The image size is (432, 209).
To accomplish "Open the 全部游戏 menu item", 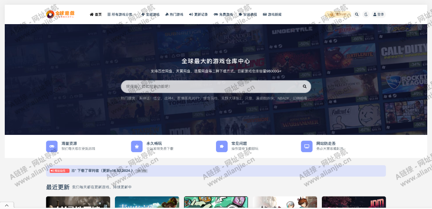I will pyautogui.click(x=150, y=15).
